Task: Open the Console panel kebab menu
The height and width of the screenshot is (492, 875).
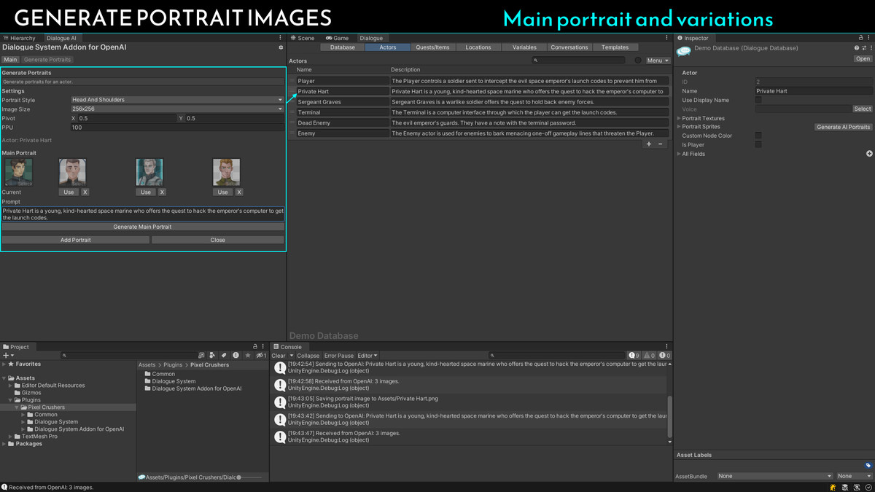Action: (x=666, y=347)
